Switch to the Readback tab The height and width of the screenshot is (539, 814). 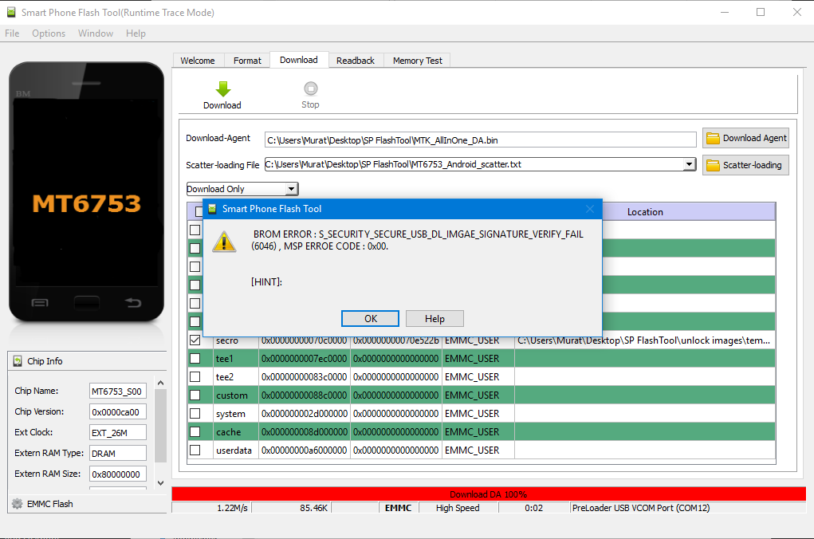point(355,61)
